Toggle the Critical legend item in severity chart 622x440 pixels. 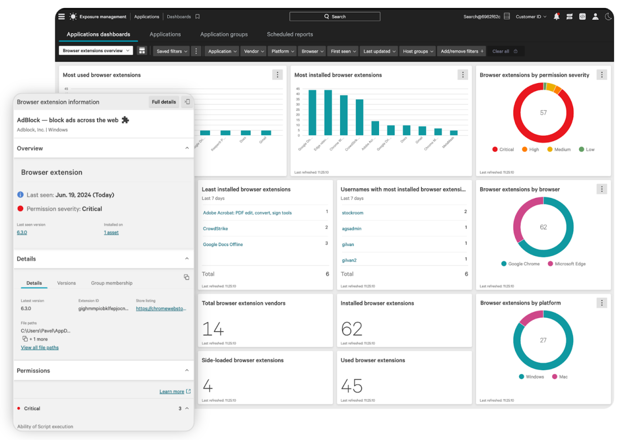(503, 149)
